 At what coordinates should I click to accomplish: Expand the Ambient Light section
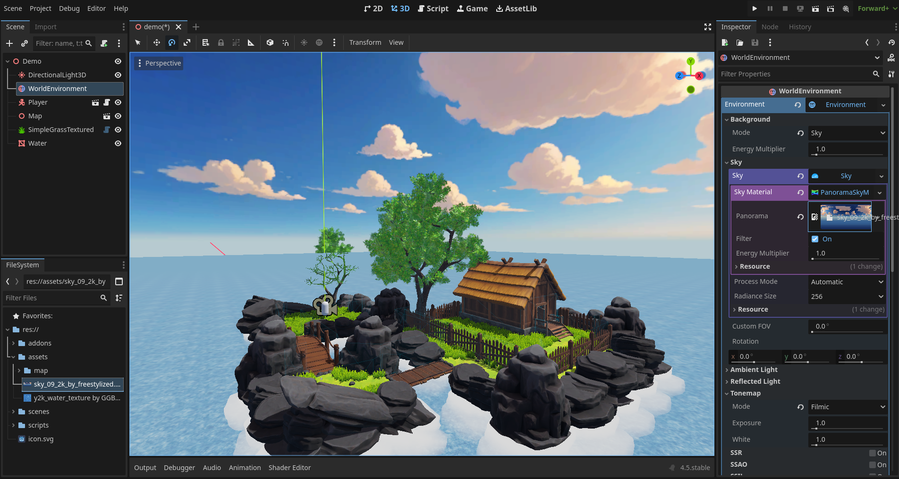click(x=754, y=370)
